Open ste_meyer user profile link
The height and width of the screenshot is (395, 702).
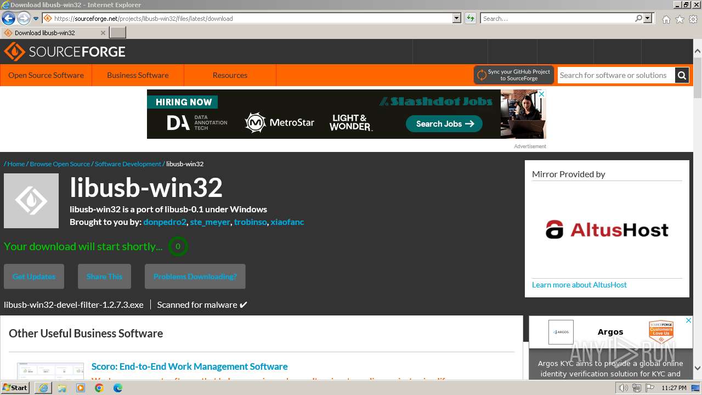point(210,222)
